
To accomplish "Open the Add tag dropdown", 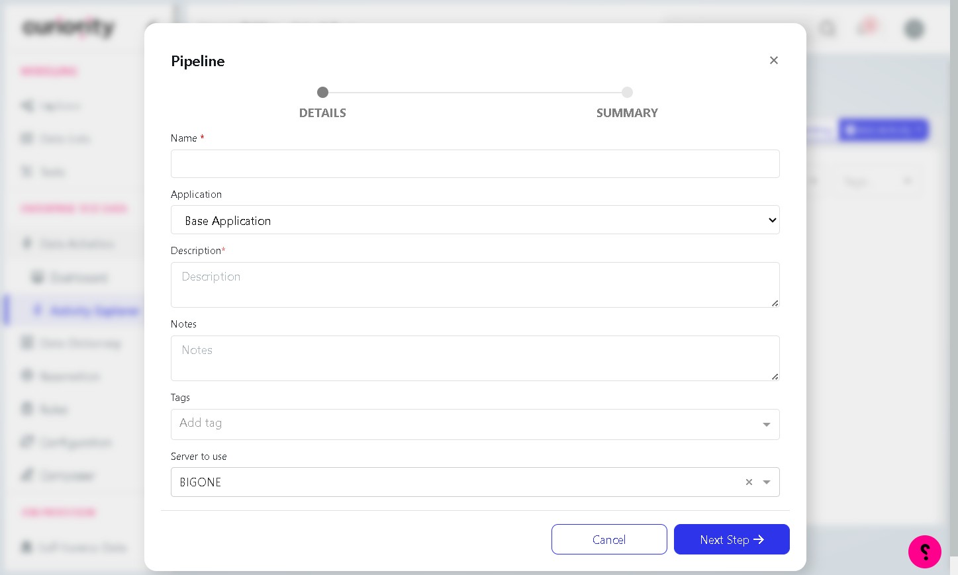I will [x=475, y=424].
